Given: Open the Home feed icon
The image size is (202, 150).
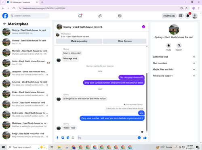Looking at the screenshot, I should 80,16.
